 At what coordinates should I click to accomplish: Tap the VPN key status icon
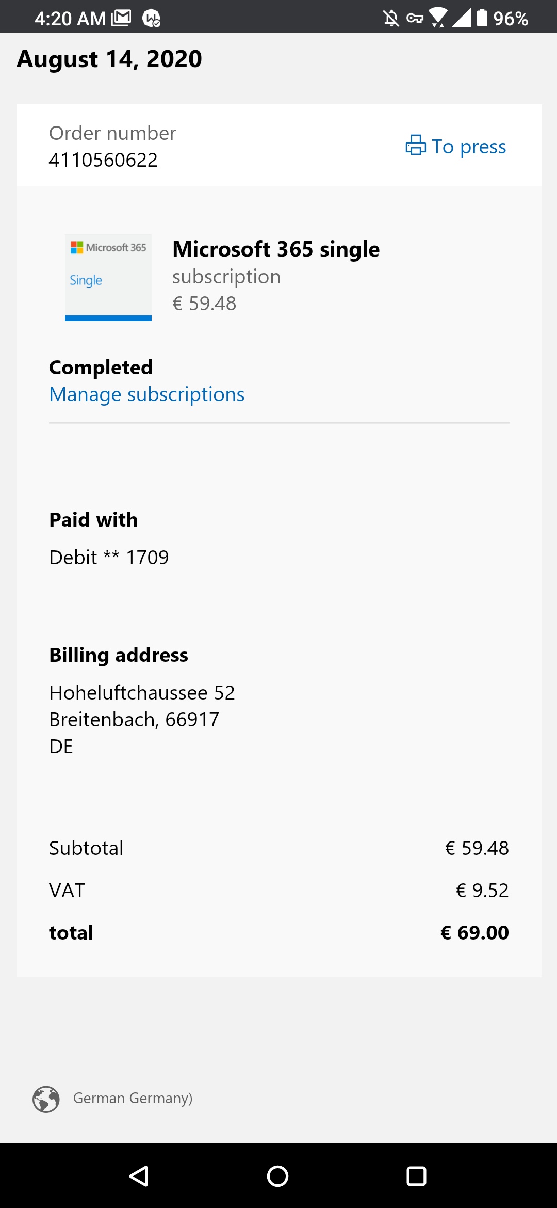coord(415,19)
